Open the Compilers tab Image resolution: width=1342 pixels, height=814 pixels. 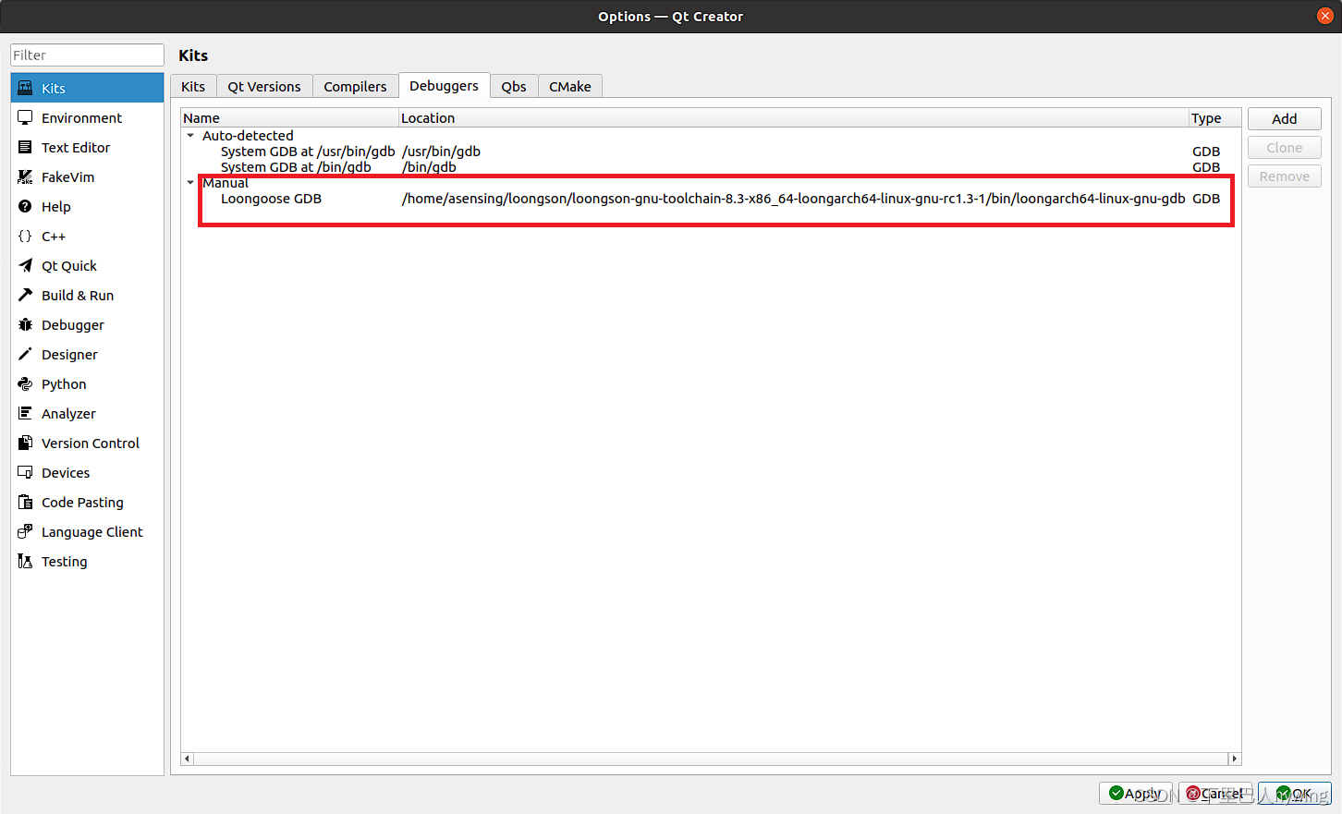pyautogui.click(x=355, y=86)
